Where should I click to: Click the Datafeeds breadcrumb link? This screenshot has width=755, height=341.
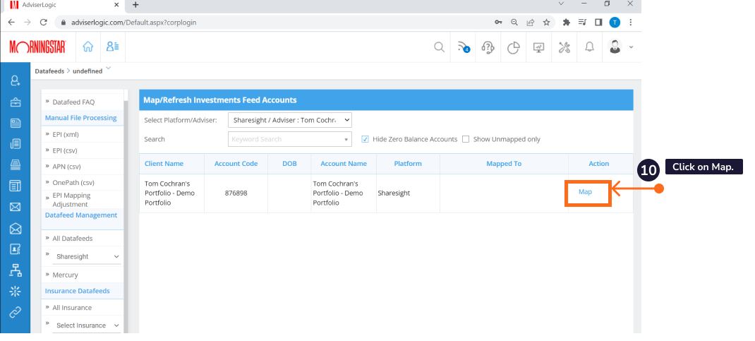[x=49, y=71]
